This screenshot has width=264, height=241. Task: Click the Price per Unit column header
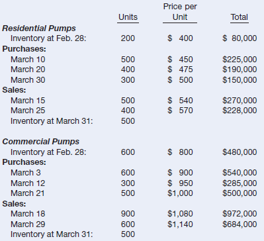[x=180, y=12]
